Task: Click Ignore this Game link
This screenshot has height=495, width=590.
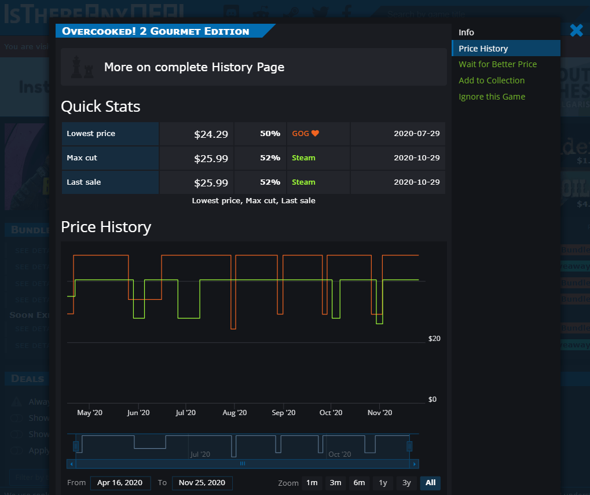Action: [x=492, y=97]
